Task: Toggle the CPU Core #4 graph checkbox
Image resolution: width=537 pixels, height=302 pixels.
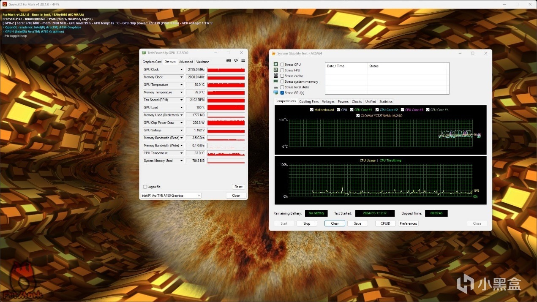Action: (428, 110)
